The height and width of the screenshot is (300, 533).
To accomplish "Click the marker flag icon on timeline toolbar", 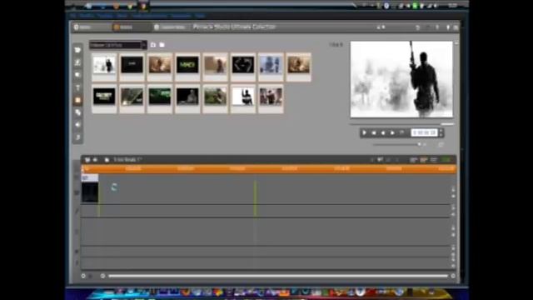I will tap(380, 160).
